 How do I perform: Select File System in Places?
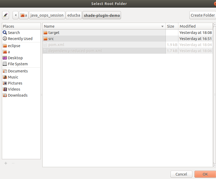point(21,64)
